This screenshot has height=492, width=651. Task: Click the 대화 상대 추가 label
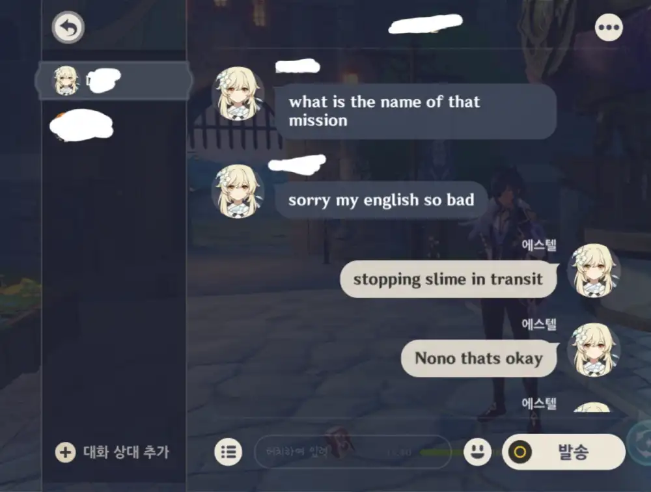[126, 452]
